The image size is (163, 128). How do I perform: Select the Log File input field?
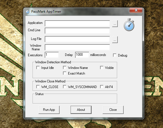tap(77, 39)
